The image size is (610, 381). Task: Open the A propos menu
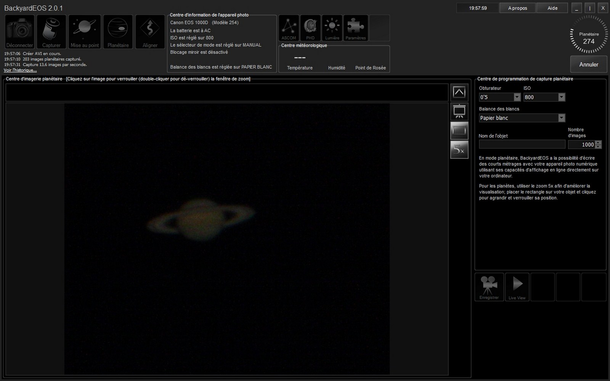click(517, 8)
